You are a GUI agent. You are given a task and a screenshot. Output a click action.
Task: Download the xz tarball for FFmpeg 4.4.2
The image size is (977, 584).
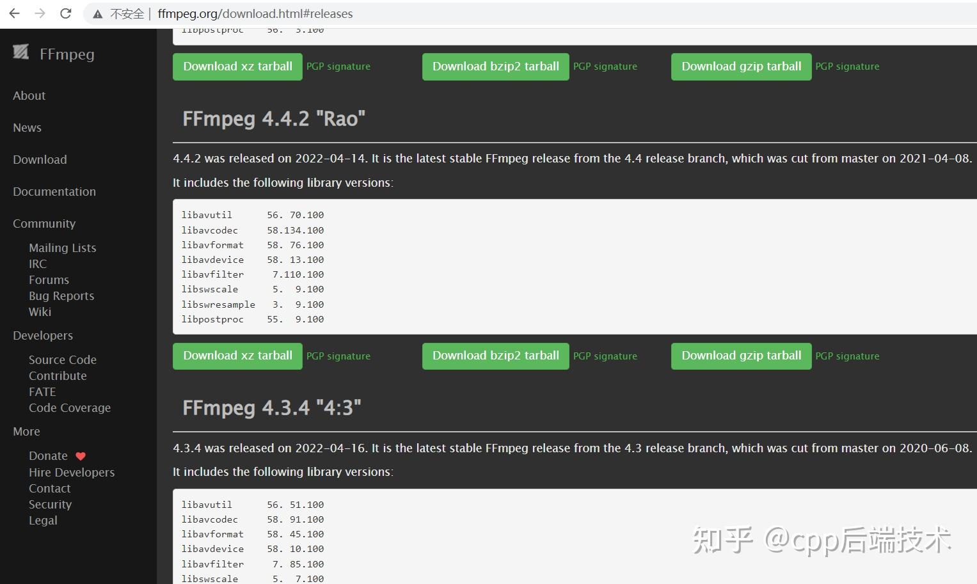click(237, 356)
